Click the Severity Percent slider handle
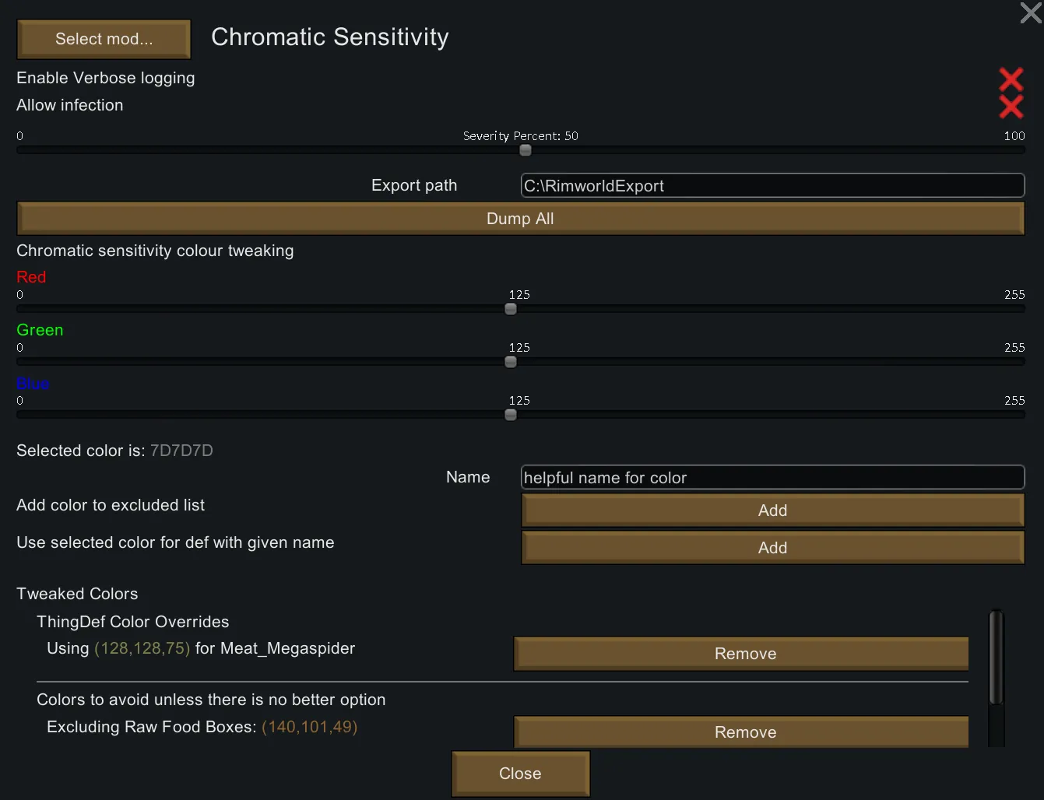The height and width of the screenshot is (800, 1044). coord(526,150)
